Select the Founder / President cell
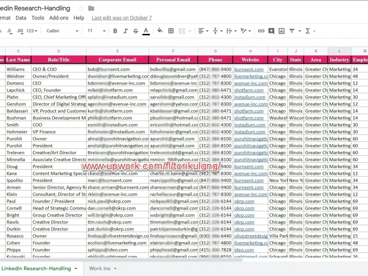368x276 pixels. coord(59,201)
